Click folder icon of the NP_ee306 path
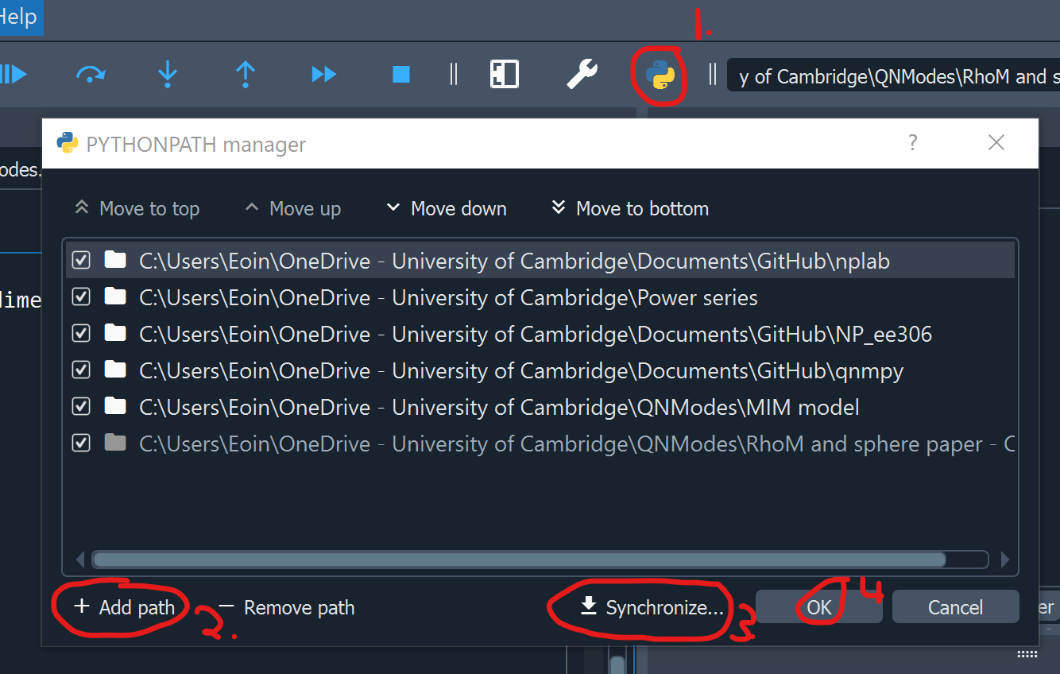 point(116,333)
